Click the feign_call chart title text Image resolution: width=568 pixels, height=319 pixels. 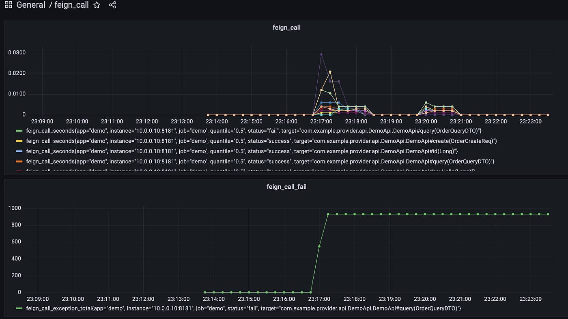tap(287, 27)
